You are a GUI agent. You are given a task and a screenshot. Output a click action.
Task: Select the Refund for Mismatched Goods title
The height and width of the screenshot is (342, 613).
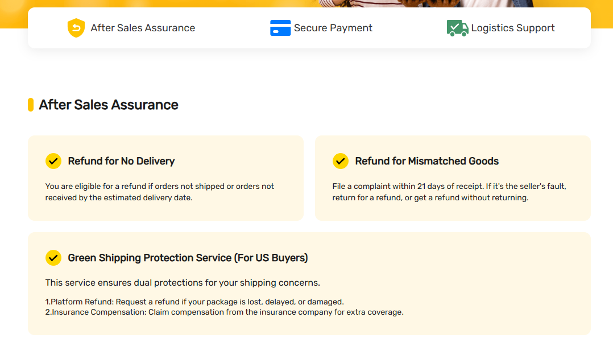coord(426,161)
